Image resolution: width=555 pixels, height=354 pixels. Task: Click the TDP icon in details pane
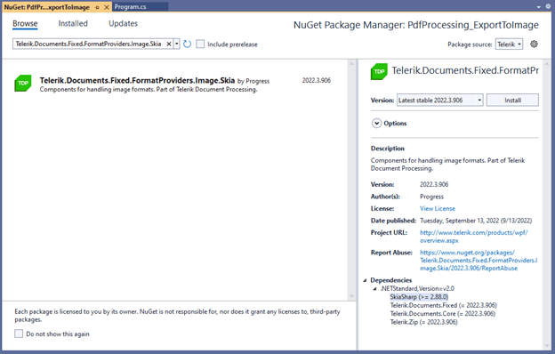(379, 71)
